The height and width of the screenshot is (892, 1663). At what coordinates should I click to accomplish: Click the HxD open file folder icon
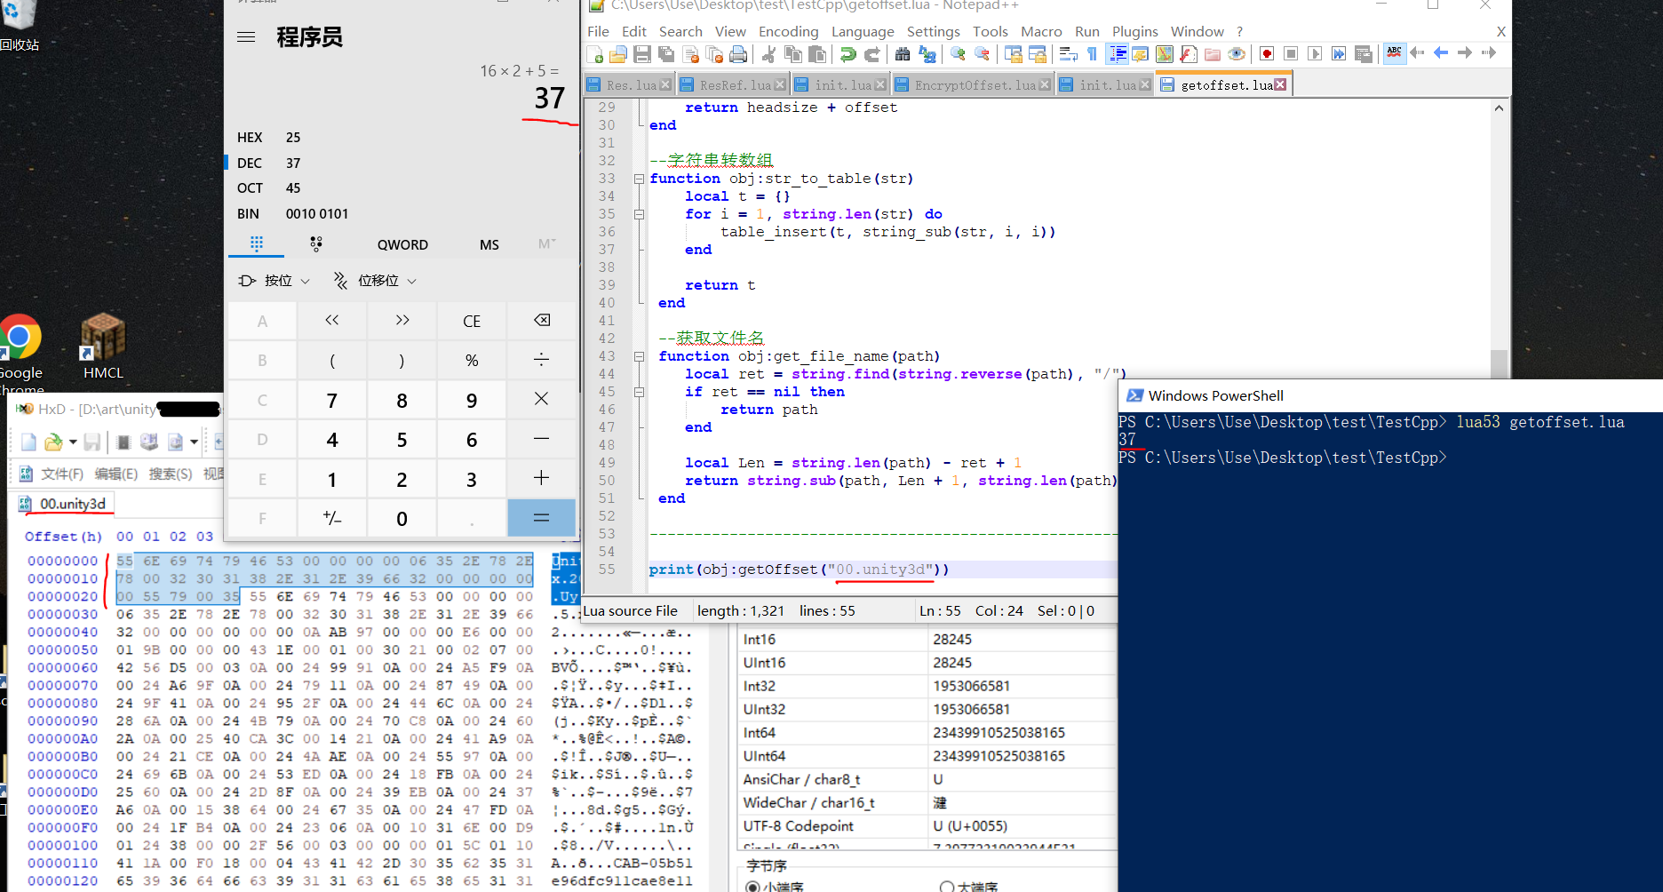53,442
